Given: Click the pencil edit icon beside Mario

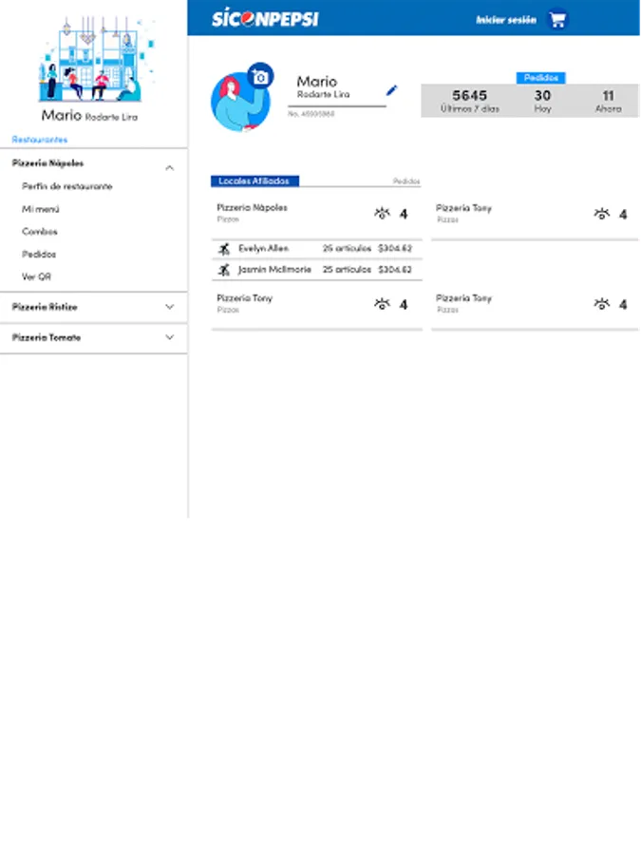Looking at the screenshot, I should coord(392,90).
